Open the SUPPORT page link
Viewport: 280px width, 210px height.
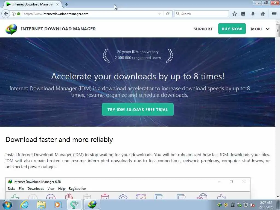[x=203, y=29]
